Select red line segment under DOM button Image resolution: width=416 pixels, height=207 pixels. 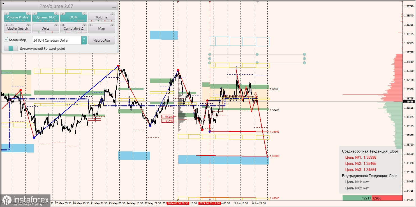click(80, 21)
